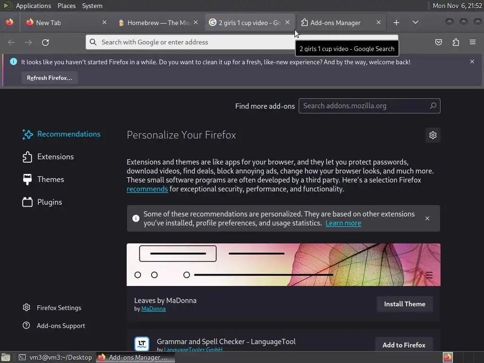Viewport: 484px width, 363px height.
Task: Click the Leaves theme preview image
Action: coord(284,265)
